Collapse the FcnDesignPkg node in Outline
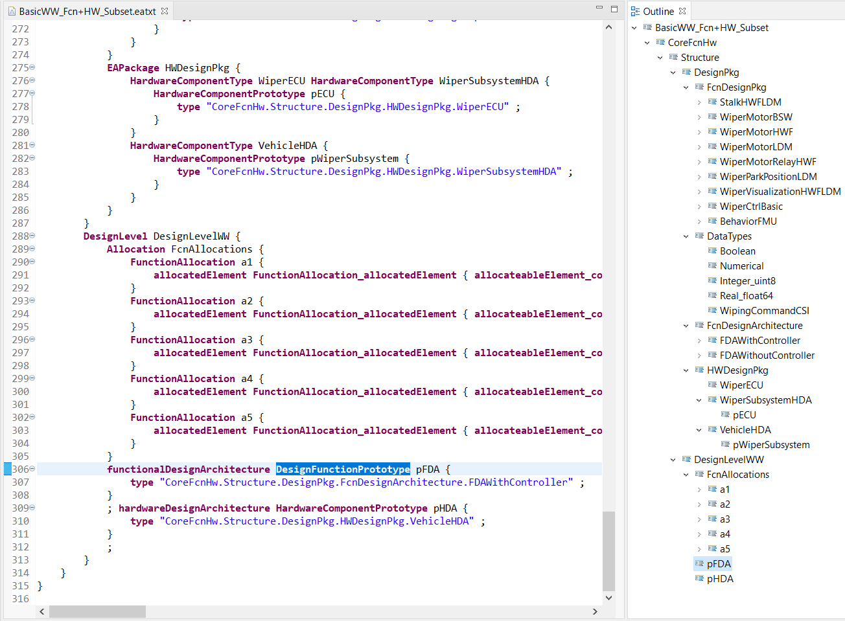Viewport: 845px width, 621px height. pyautogui.click(x=686, y=87)
